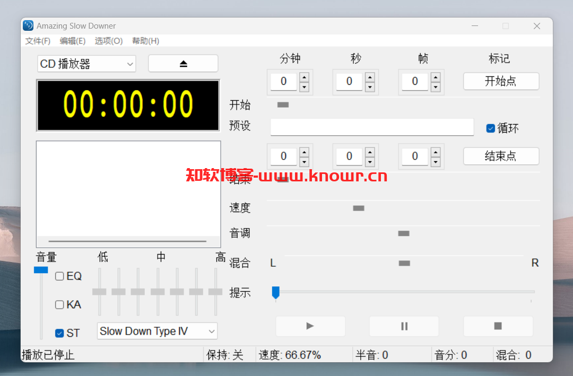Click the eject button
The width and height of the screenshot is (573, 376).
183,64
